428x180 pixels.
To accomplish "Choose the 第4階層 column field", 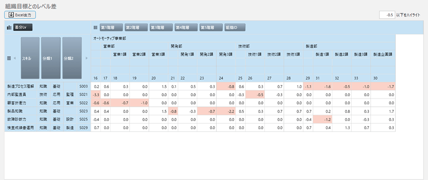I will point(186,28).
